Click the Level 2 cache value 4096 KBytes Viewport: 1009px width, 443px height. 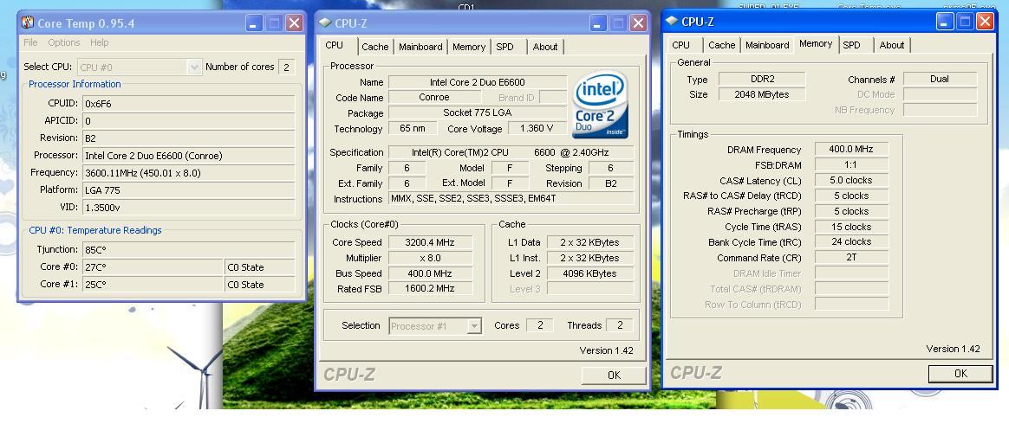pos(590,273)
